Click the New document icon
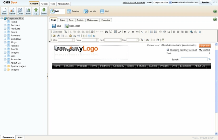218x140 pixels. [4, 11]
